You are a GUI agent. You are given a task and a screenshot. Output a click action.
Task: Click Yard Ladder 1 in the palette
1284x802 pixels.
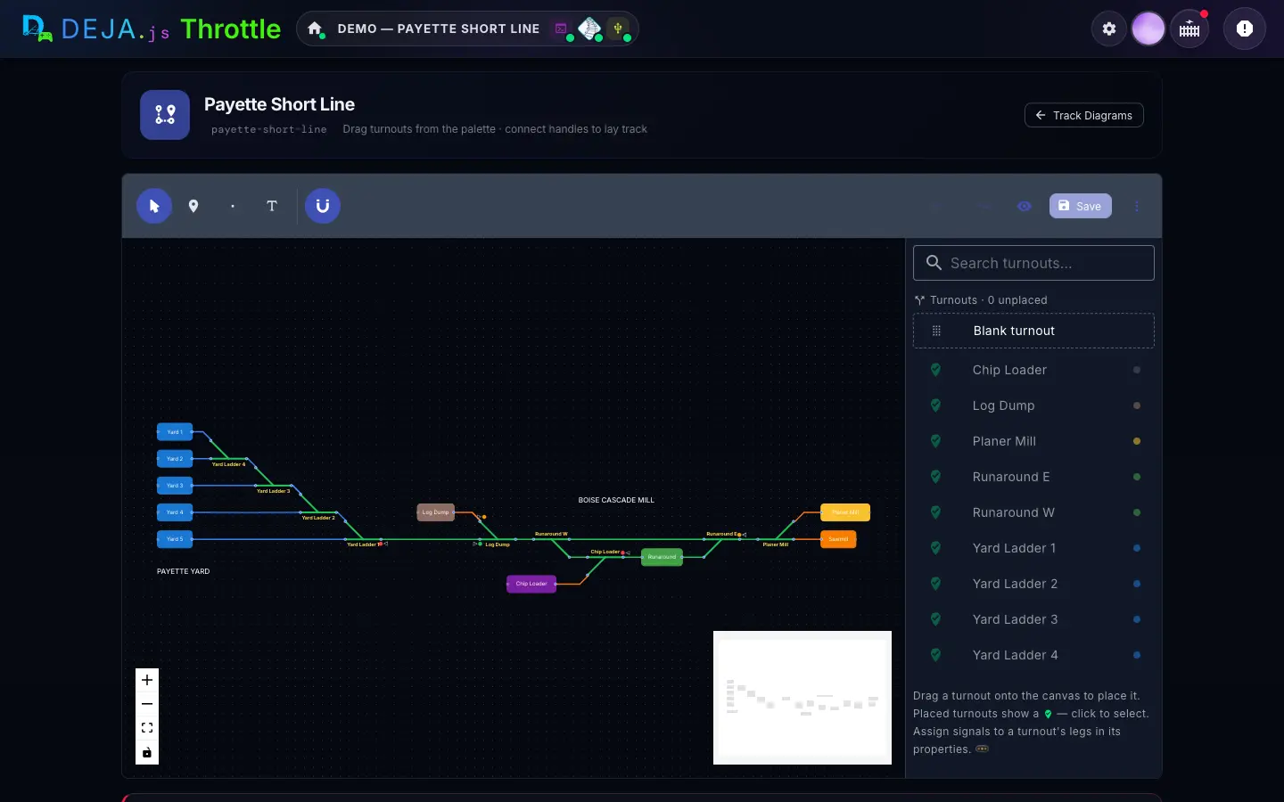1033,548
